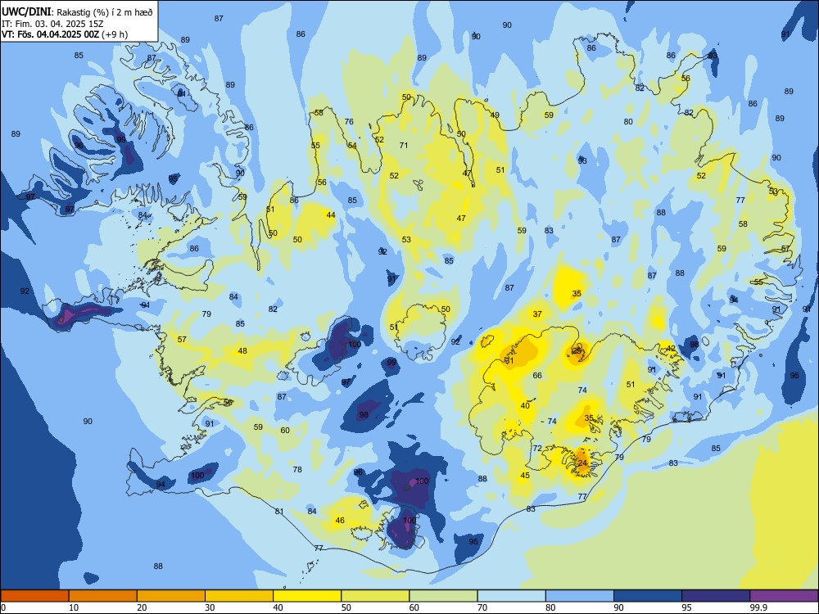819x614 pixels.
Task: Click the '70' label under the legend
Action: click(482, 607)
